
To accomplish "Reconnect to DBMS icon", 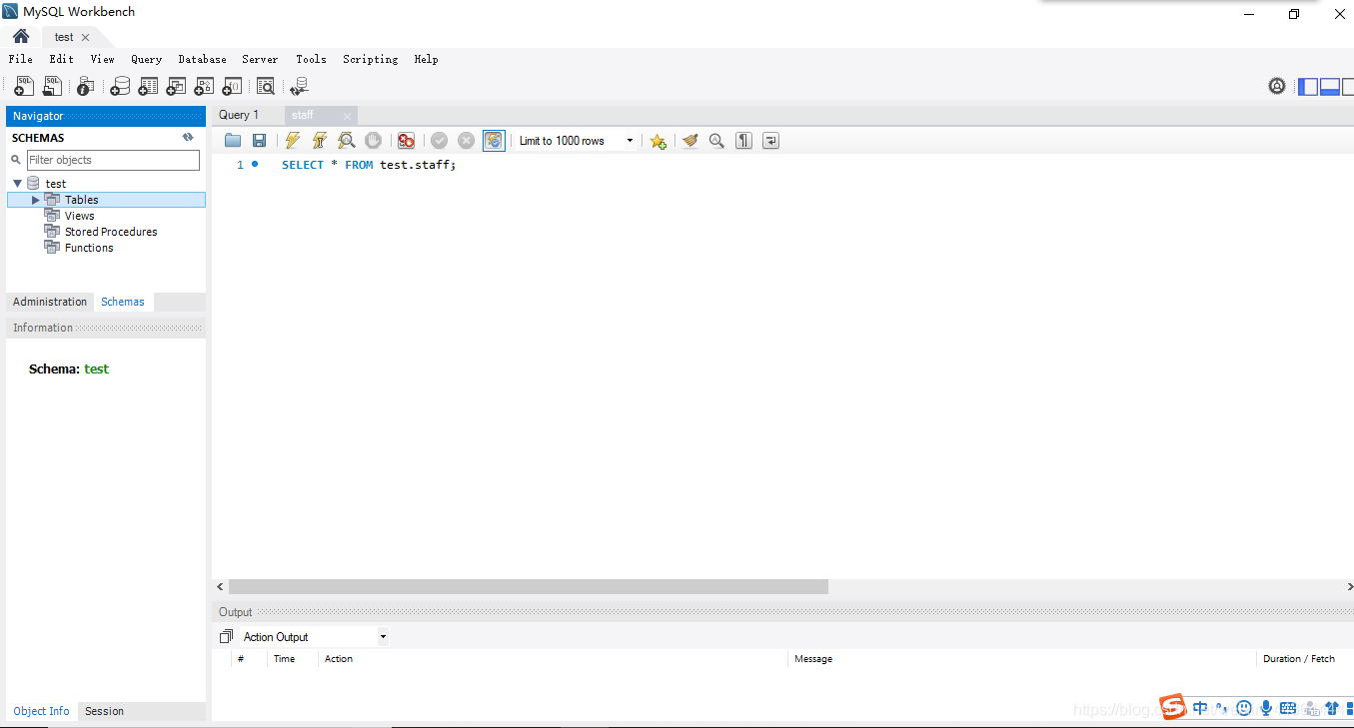I will pos(299,87).
